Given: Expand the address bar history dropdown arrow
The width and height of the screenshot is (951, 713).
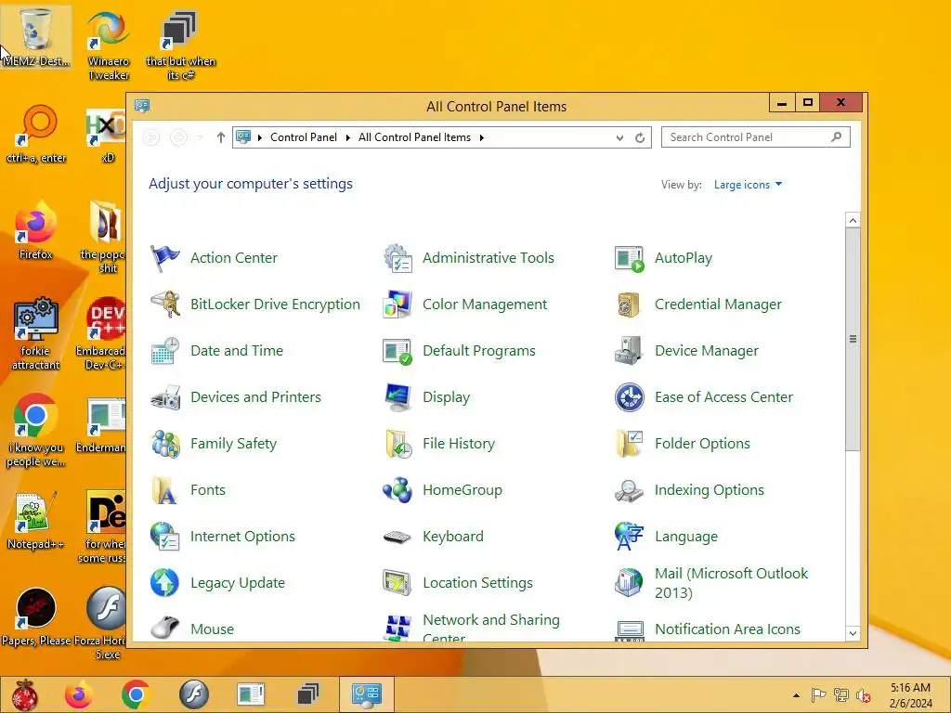Looking at the screenshot, I should click(619, 138).
